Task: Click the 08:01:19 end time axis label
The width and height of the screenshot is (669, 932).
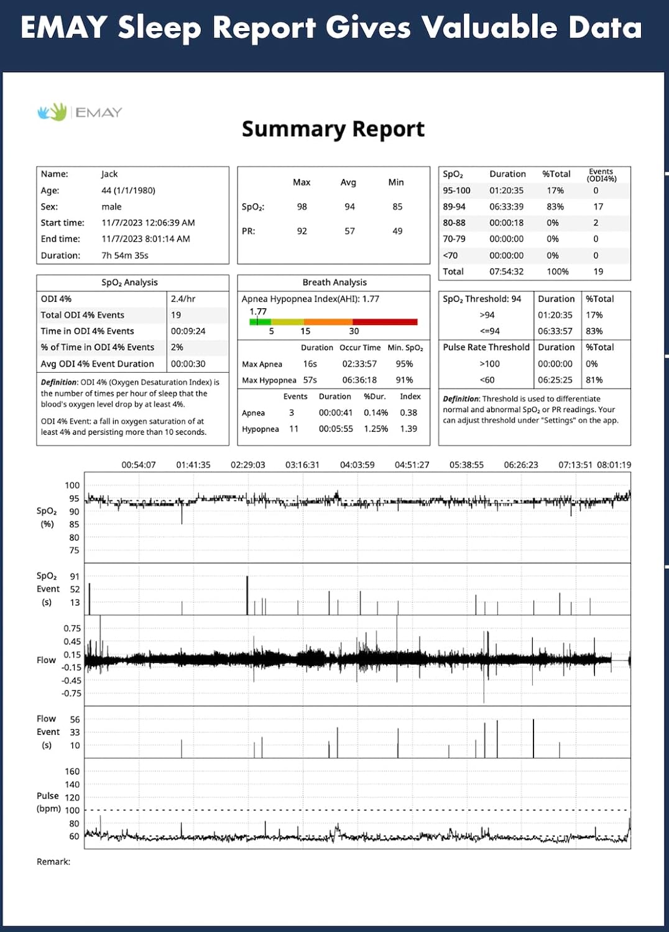Action: coord(613,465)
